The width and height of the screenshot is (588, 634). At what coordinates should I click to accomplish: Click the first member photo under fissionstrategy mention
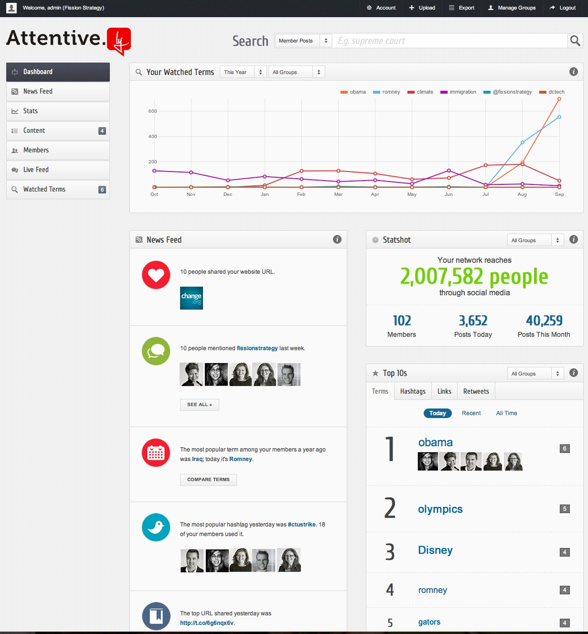point(192,375)
